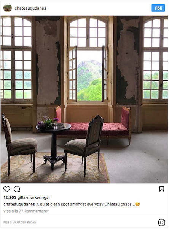Follow the account with the Följ button
Viewport: 169px width, 229px height.
[x=158, y=8]
